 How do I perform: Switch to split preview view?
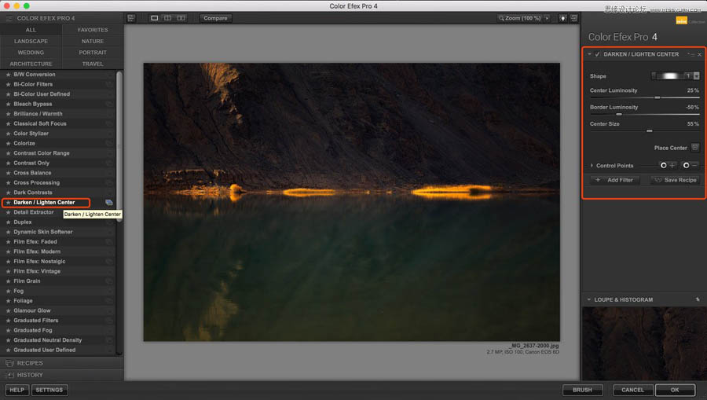coord(168,18)
